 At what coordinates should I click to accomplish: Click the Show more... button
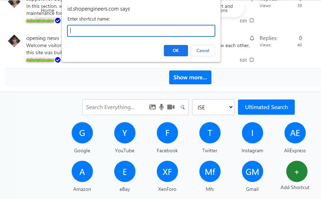[x=190, y=78]
